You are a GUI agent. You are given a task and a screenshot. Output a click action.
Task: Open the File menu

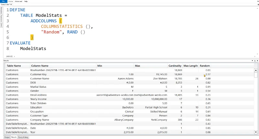point(4,1)
